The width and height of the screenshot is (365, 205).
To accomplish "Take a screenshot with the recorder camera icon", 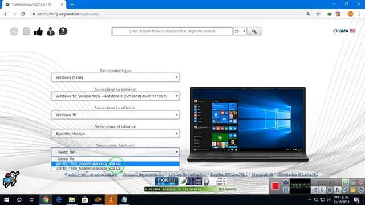I will (286, 182).
